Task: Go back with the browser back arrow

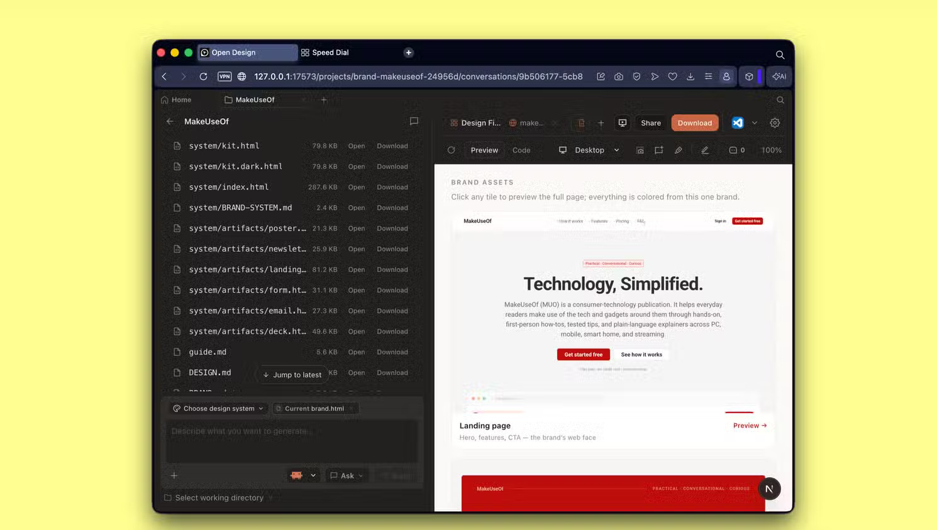Action: click(165, 77)
